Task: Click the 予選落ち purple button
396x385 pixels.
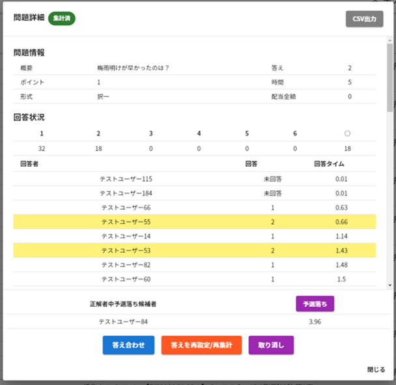Action: (315, 304)
